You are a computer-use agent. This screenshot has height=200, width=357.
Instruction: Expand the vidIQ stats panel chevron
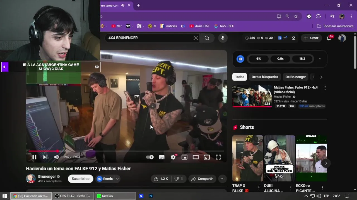pyautogui.click(x=320, y=59)
